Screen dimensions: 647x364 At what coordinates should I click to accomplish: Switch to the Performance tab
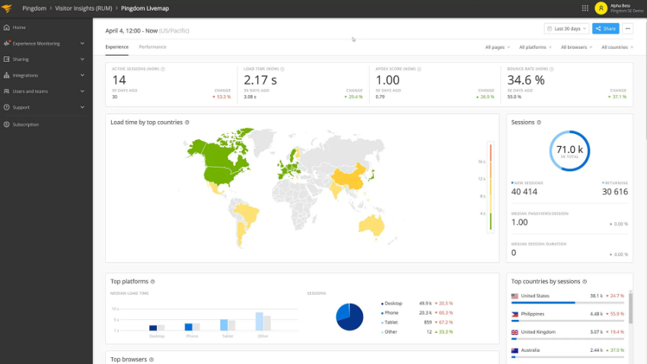click(152, 47)
